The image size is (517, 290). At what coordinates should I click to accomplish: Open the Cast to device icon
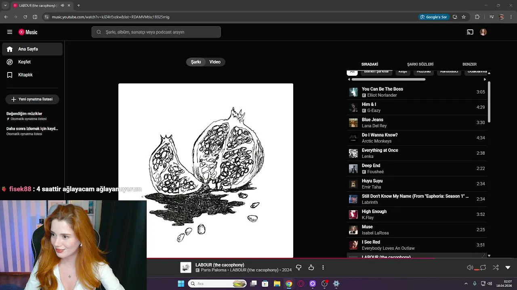coord(470,32)
